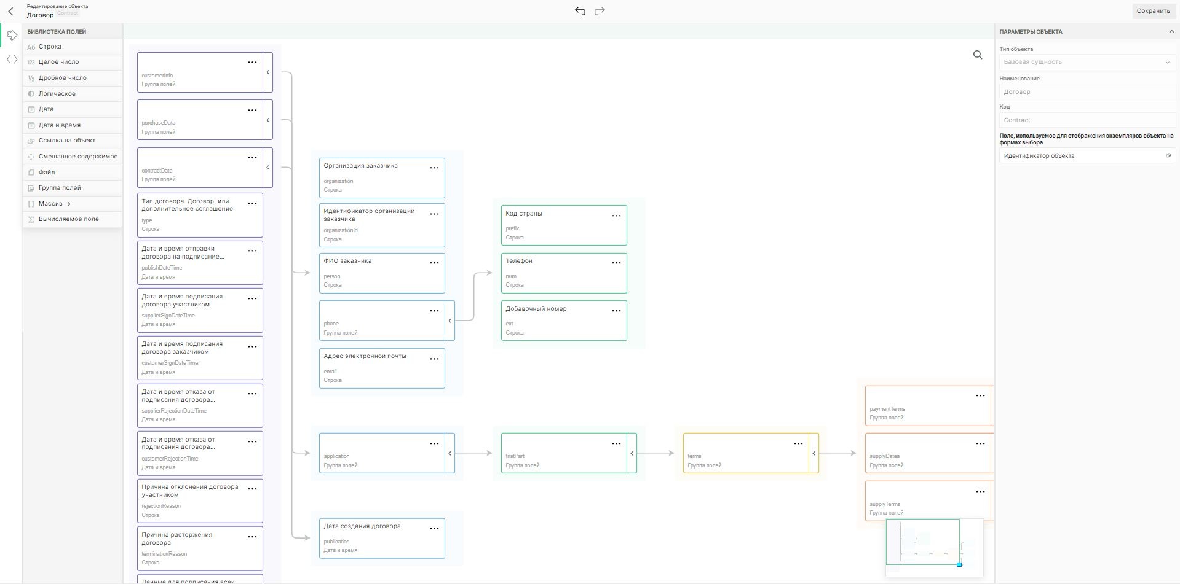The width and height of the screenshot is (1180, 584).
Task: Collapse the customerInfo group chevron
Action: coord(267,72)
